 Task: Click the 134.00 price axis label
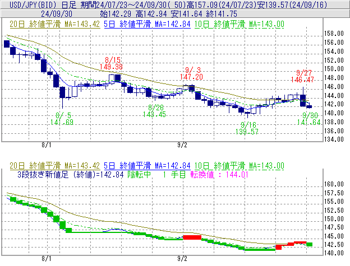click(x=334, y=139)
